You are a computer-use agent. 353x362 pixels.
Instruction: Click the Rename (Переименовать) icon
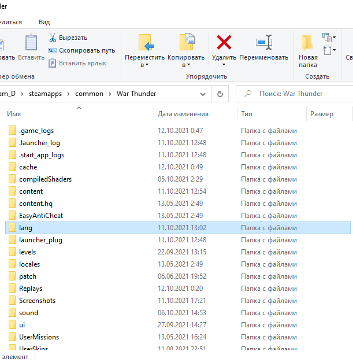point(264,42)
